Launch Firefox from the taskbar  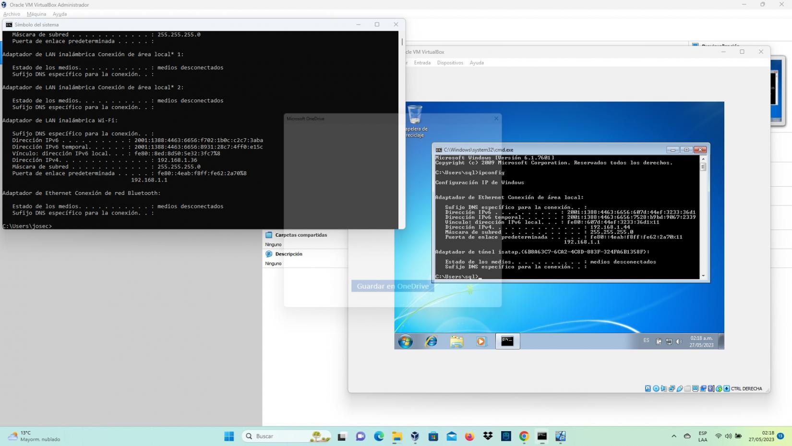click(469, 436)
